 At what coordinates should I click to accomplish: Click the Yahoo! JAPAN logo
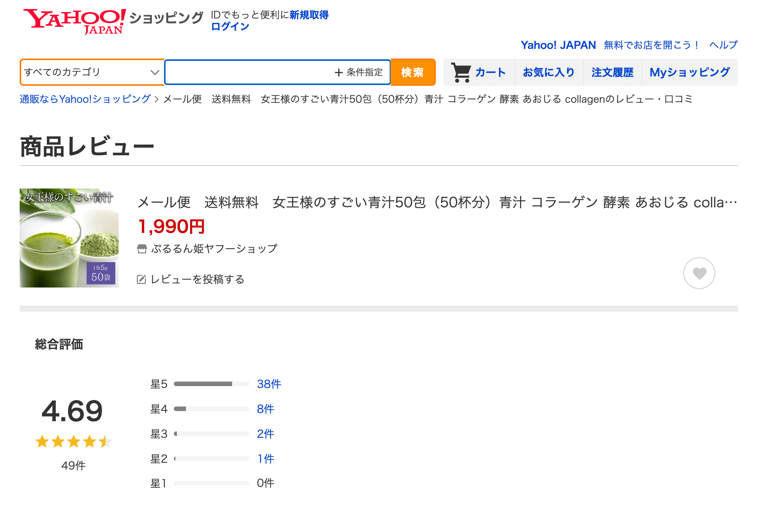(x=74, y=21)
